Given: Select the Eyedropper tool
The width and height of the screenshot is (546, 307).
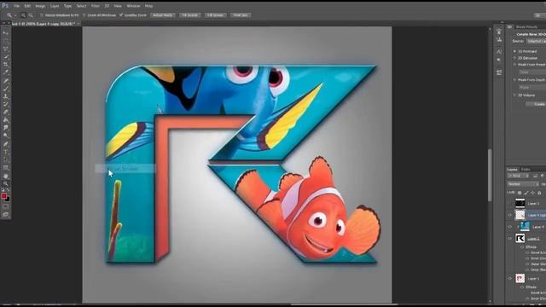Looking at the screenshot, I should (x=6, y=72).
